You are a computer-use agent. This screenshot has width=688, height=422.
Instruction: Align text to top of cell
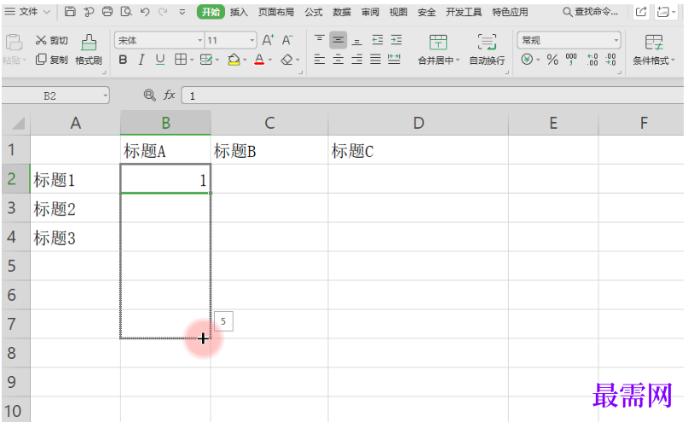click(x=320, y=40)
